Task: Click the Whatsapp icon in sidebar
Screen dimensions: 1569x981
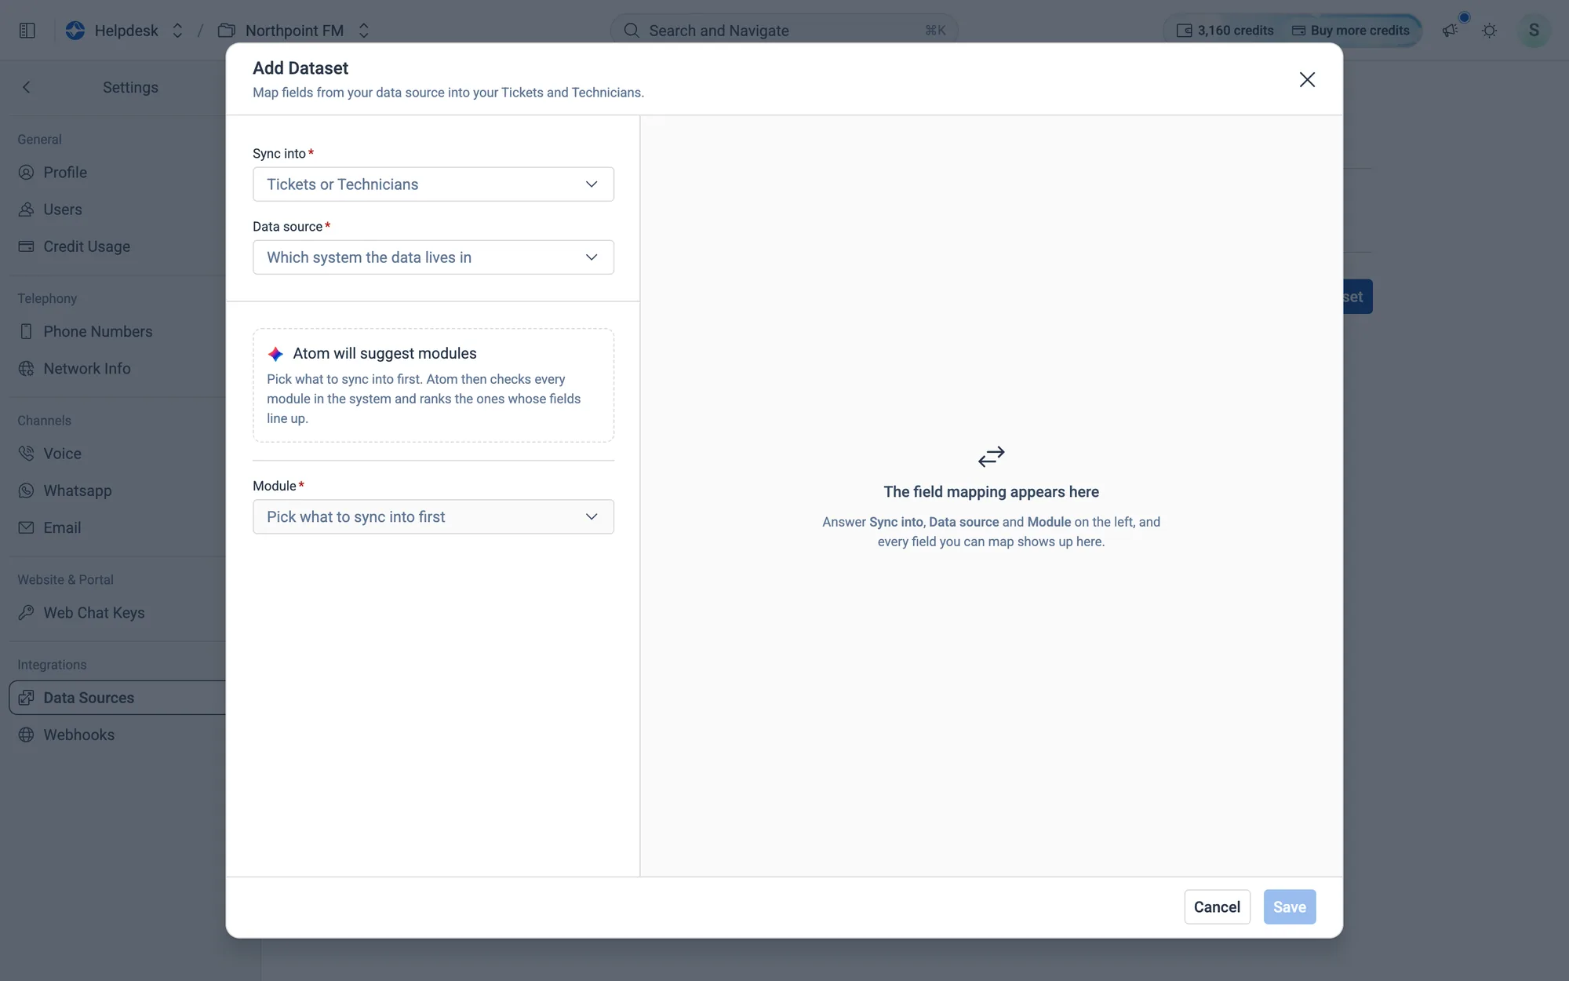Action: 27,491
